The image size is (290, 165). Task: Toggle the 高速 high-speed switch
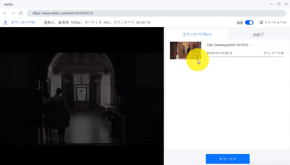tap(249, 22)
